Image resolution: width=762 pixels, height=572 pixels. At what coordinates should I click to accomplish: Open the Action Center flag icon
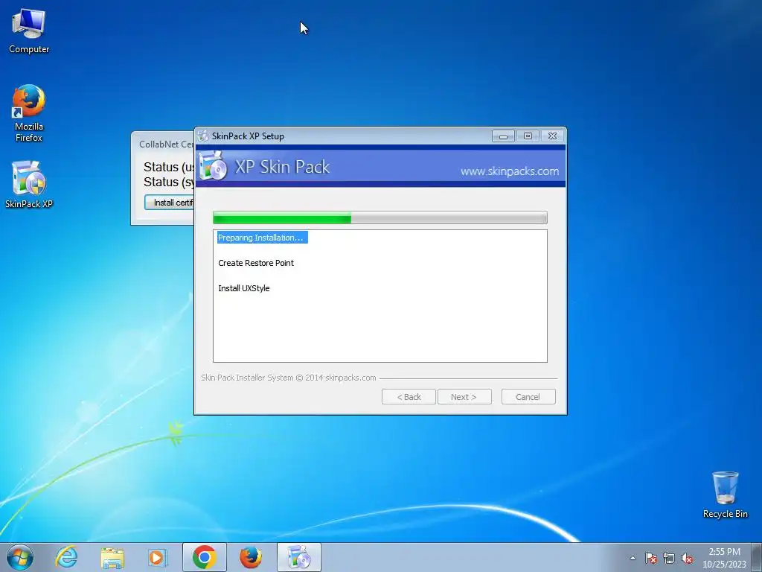(651, 559)
